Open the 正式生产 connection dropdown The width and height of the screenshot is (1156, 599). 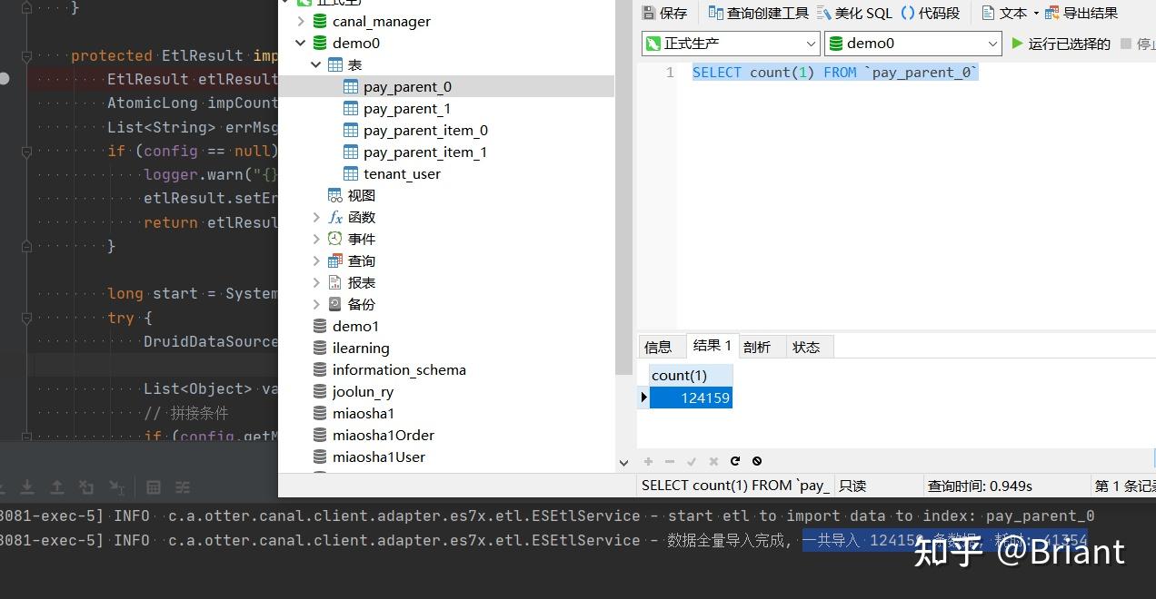(x=811, y=43)
